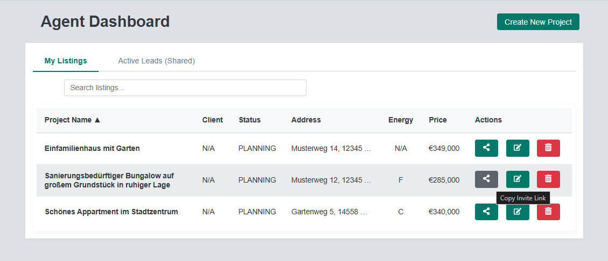The width and height of the screenshot is (608, 261).
Task: Sort by the Project Name column header
Action: 73,120
